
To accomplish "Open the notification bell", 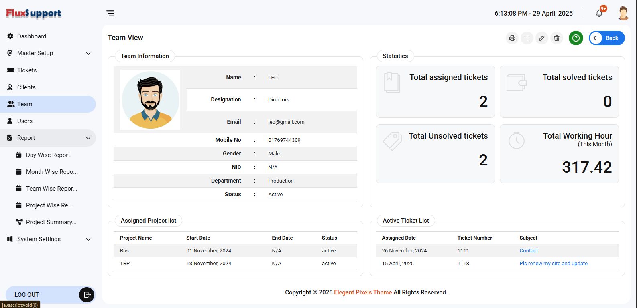I will (x=599, y=13).
